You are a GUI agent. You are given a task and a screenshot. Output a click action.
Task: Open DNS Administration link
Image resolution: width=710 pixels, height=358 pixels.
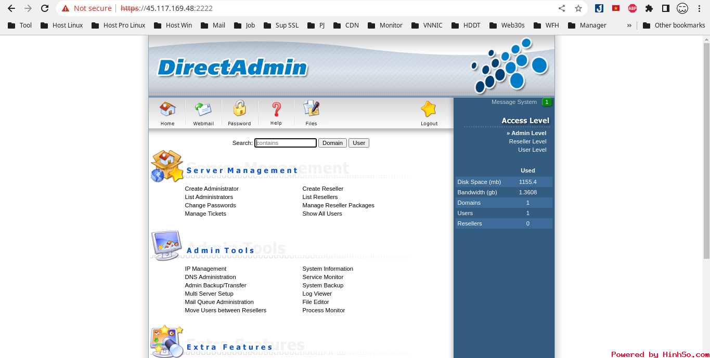coord(210,277)
